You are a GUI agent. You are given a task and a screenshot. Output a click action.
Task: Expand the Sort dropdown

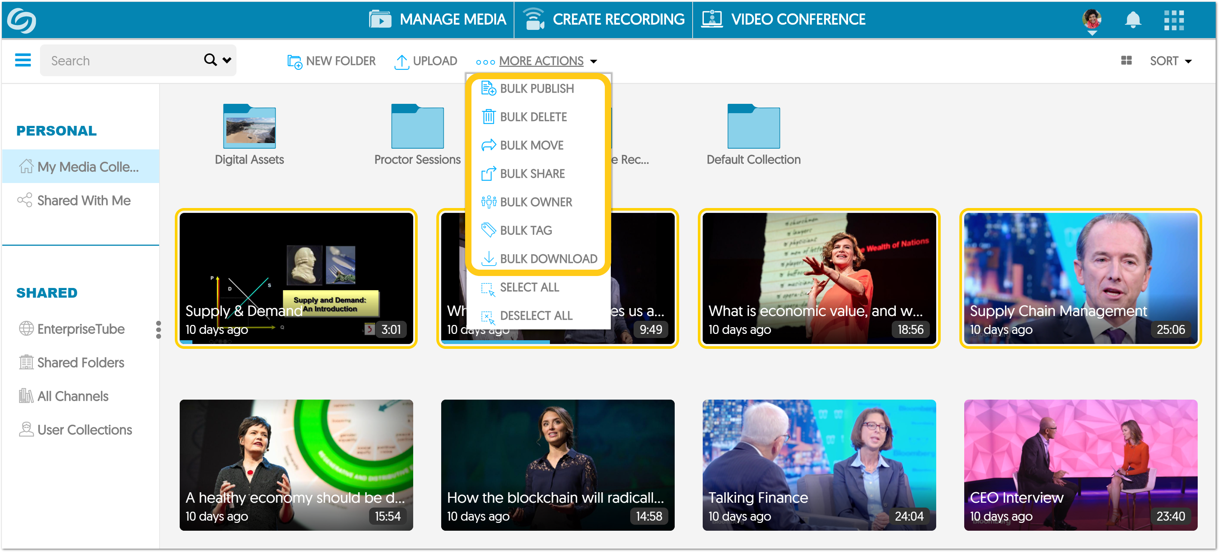point(1171,61)
